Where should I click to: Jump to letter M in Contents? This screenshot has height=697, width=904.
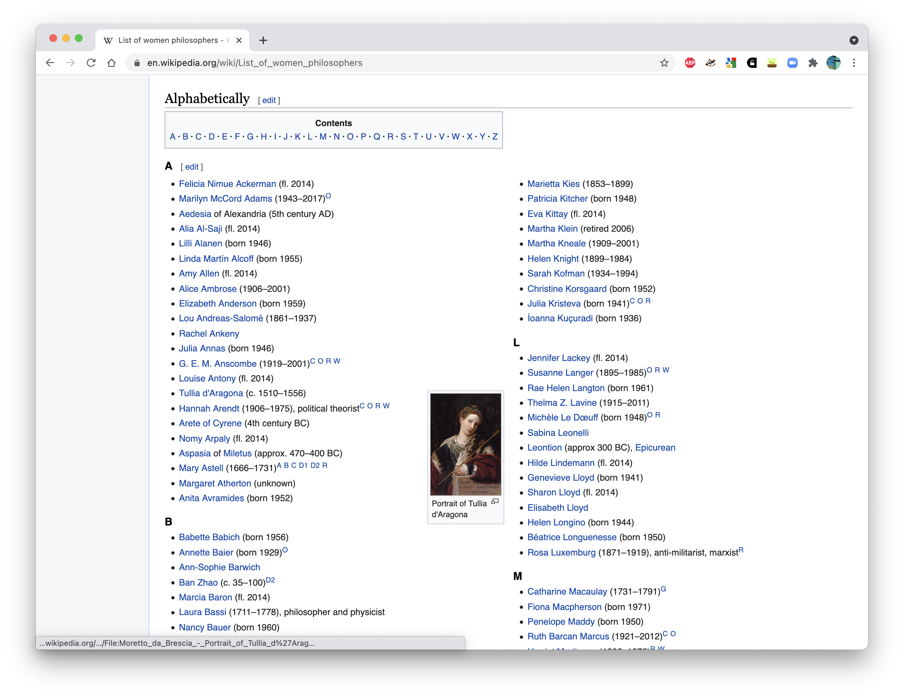click(323, 137)
